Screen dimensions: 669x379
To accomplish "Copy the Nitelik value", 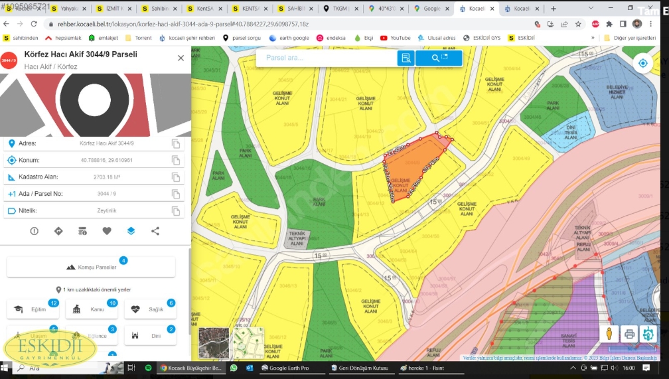I will 176,211.
